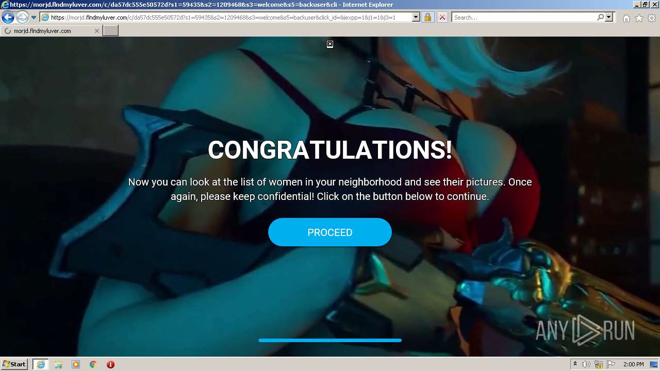Show hidden system tray icons
660x371 pixels.
coord(575,364)
